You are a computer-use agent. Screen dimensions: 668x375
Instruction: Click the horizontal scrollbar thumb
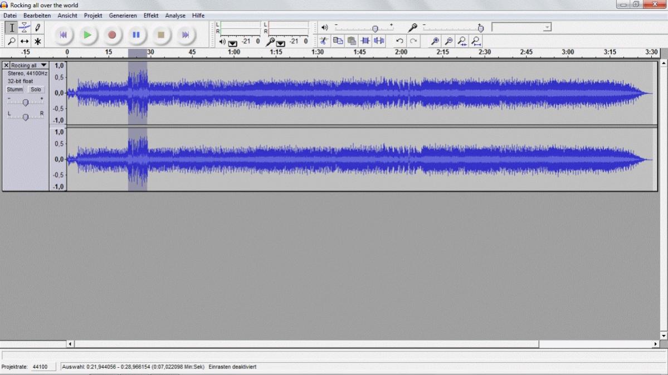pos(307,344)
